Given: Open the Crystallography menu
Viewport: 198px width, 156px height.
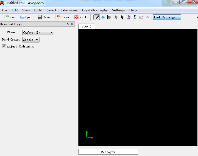Looking at the screenshot, I should tap(95, 10).
